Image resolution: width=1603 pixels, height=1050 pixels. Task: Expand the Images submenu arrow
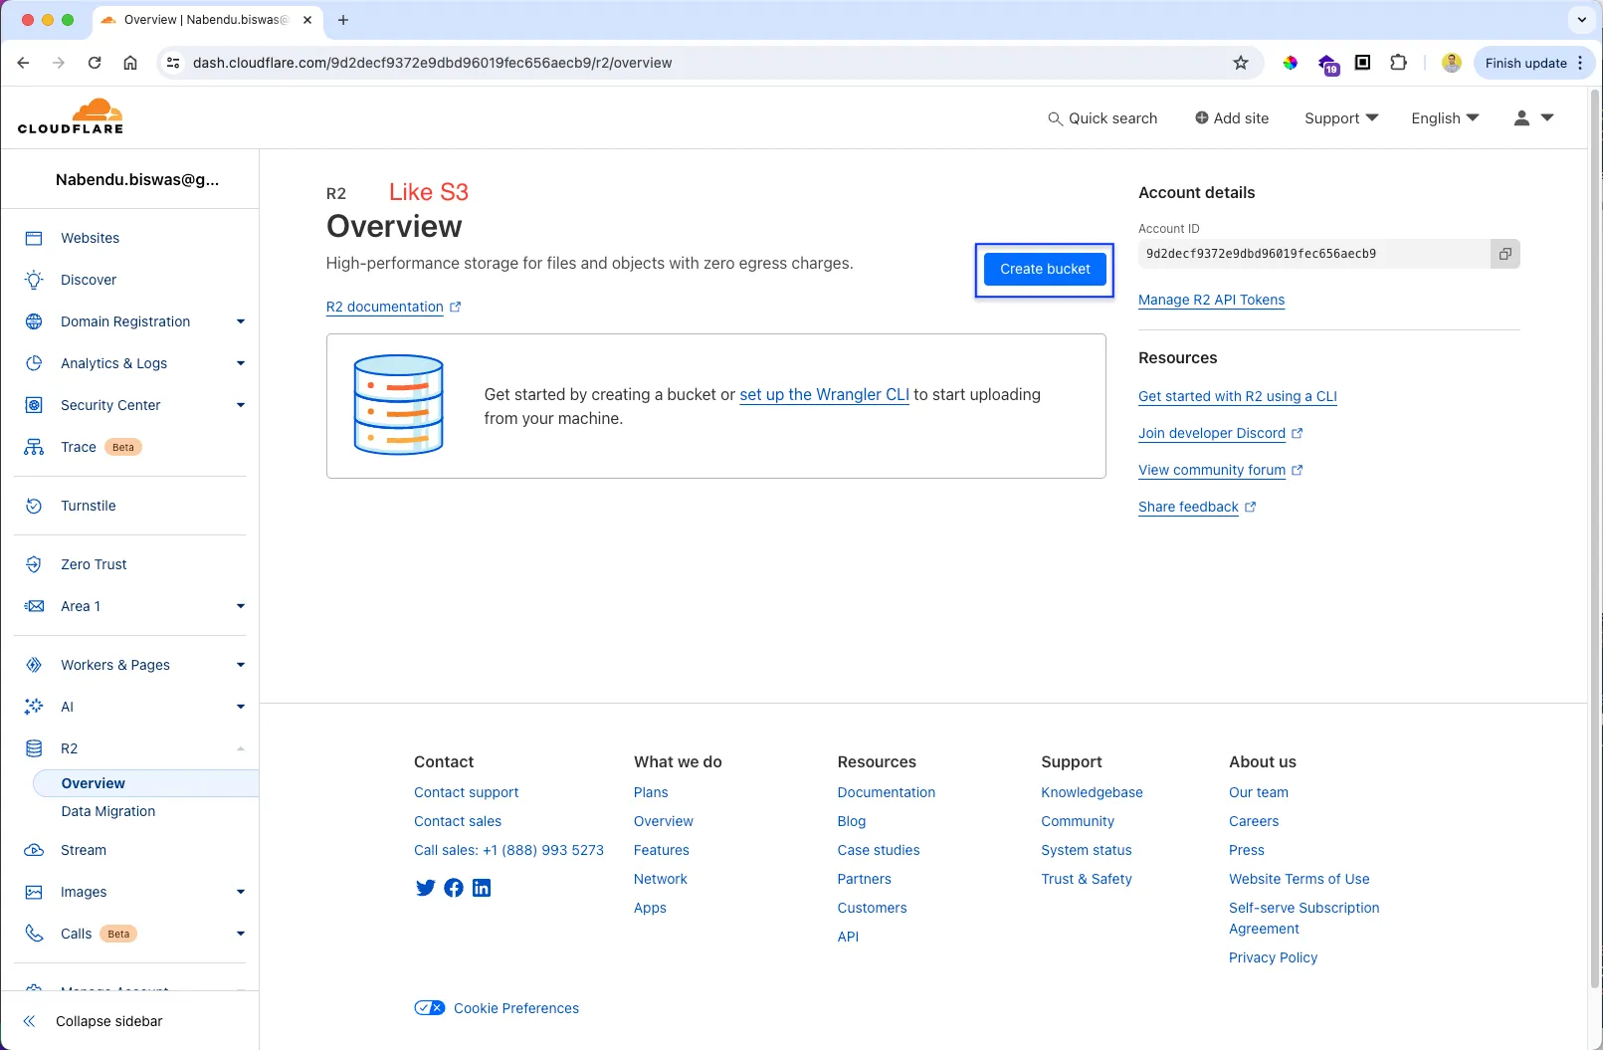[241, 892]
